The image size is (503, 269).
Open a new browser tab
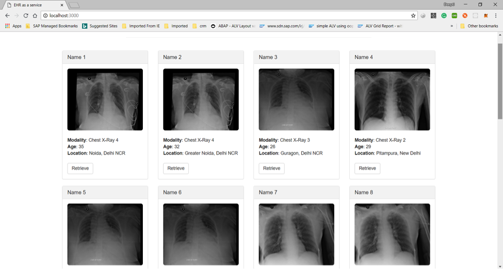click(74, 6)
